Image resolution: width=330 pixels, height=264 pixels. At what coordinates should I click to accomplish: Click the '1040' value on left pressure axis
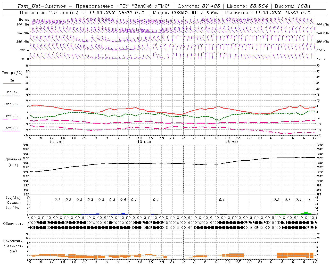[x=25, y=145]
